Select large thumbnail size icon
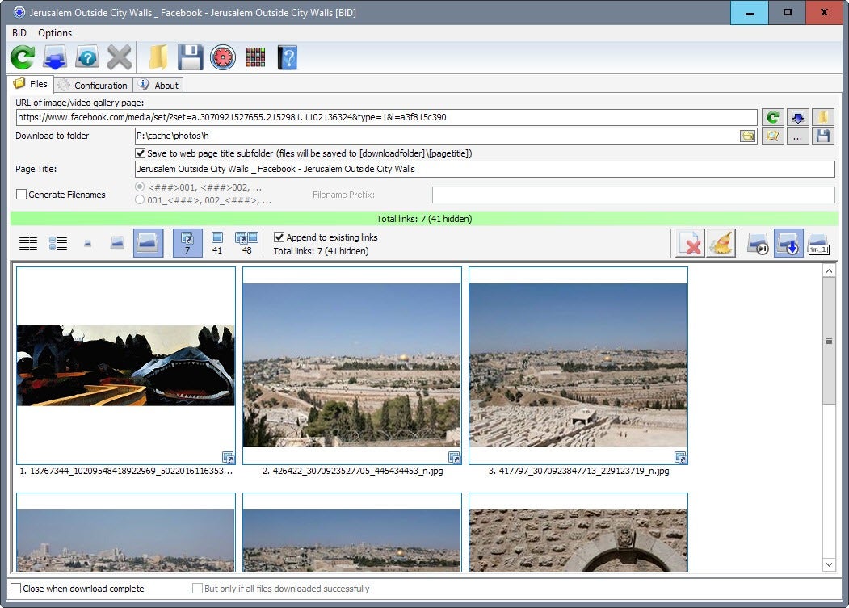Image resolution: width=849 pixels, height=608 pixels. pos(149,242)
